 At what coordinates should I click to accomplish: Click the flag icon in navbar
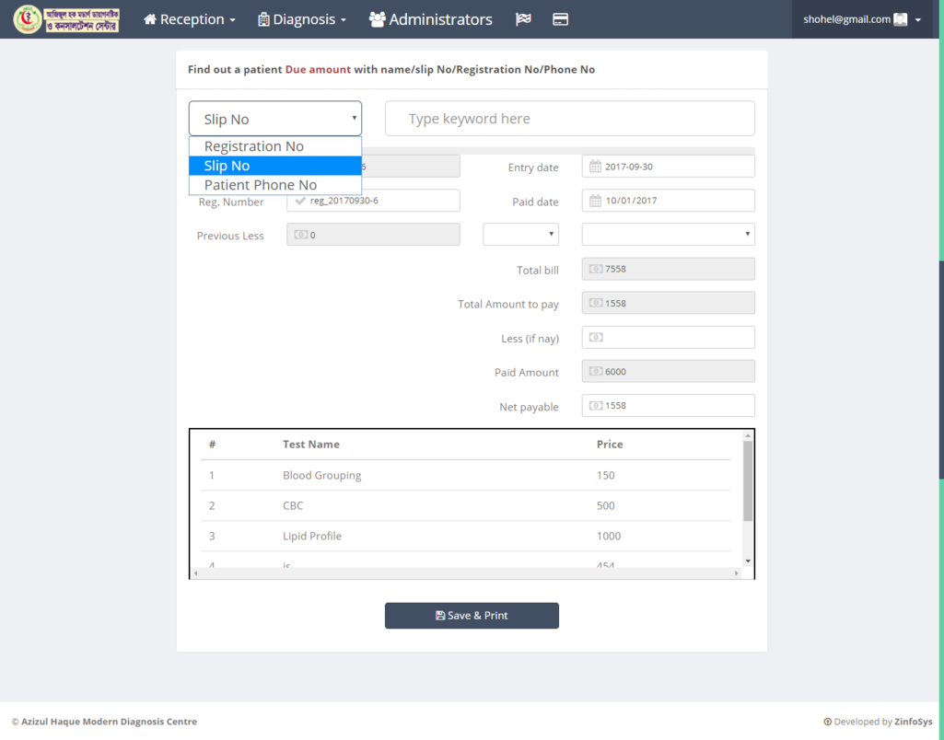point(523,19)
